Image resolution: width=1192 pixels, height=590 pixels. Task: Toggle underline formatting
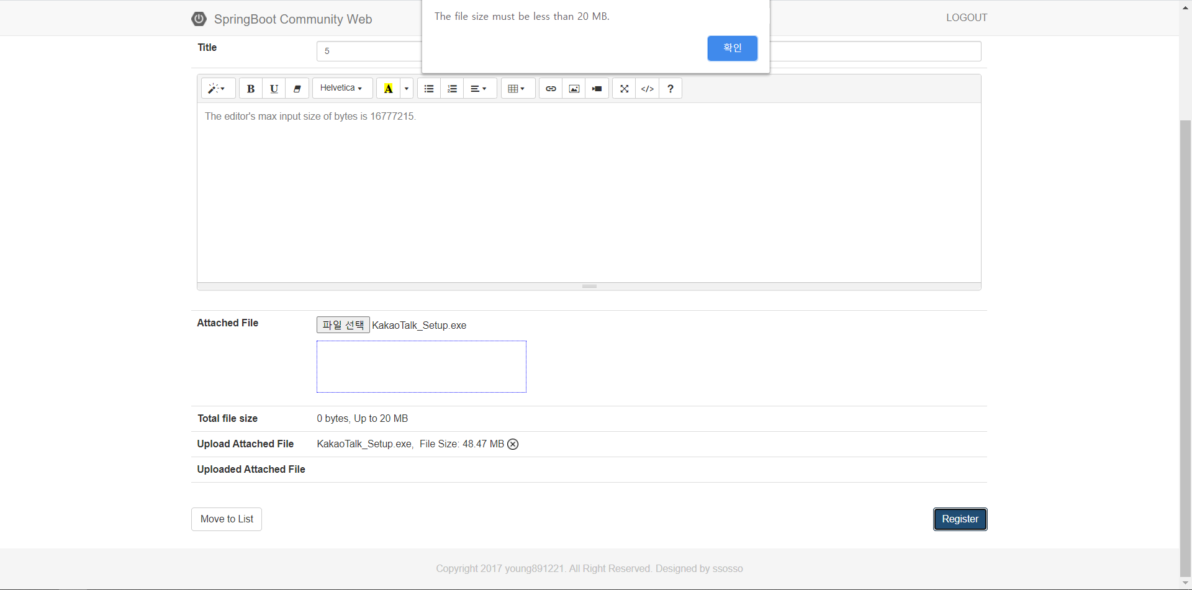[274, 89]
